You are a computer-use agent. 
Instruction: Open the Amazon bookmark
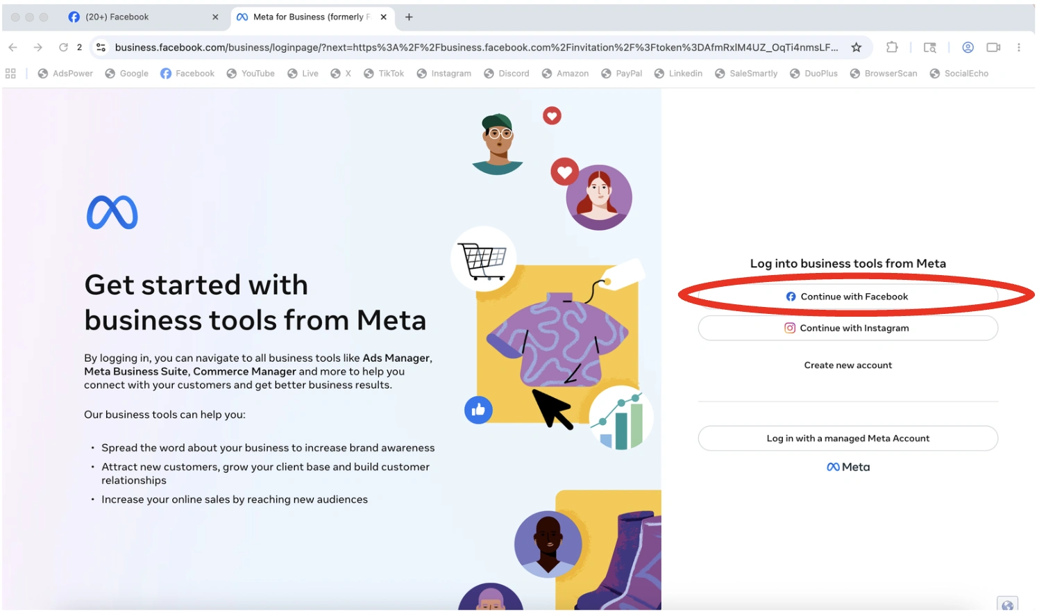tap(565, 73)
